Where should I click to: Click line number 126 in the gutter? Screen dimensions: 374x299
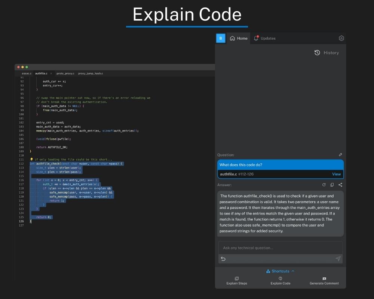point(21,221)
